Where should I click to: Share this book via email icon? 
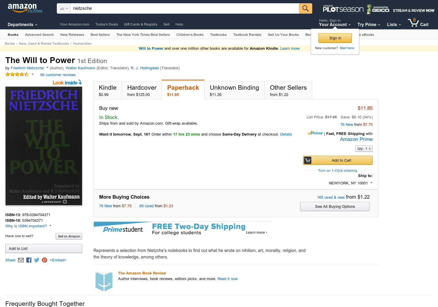coord(21,260)
